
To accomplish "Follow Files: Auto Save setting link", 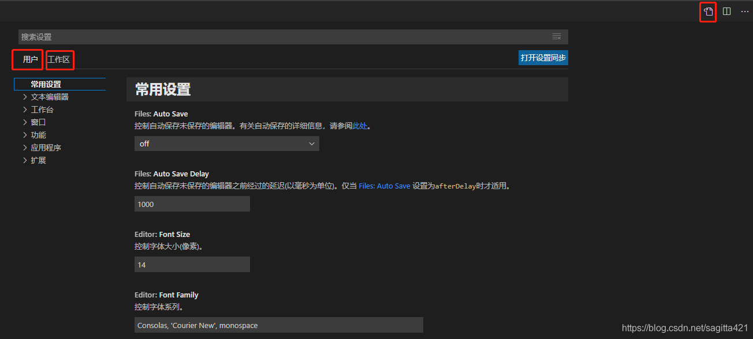I will [385, 186].
